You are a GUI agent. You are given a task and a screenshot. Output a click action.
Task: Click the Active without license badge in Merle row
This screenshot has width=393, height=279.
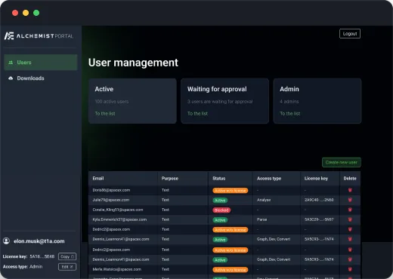(231, 270)
